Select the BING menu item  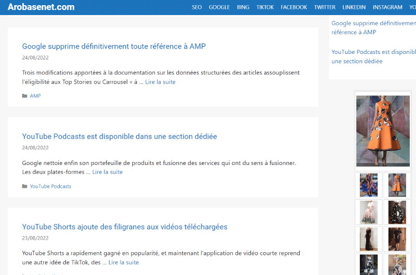click(x=243, y=7)
